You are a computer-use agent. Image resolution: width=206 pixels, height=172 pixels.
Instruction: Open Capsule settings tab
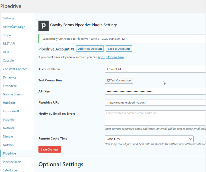click(x=8, y=60)
